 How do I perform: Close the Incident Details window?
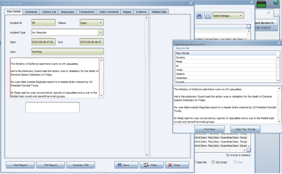[x=190, y=3]
